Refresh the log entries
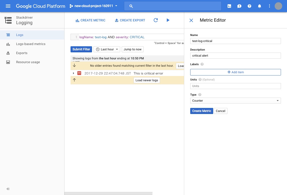Screen dimensions: 287x195 click(155, 20)
